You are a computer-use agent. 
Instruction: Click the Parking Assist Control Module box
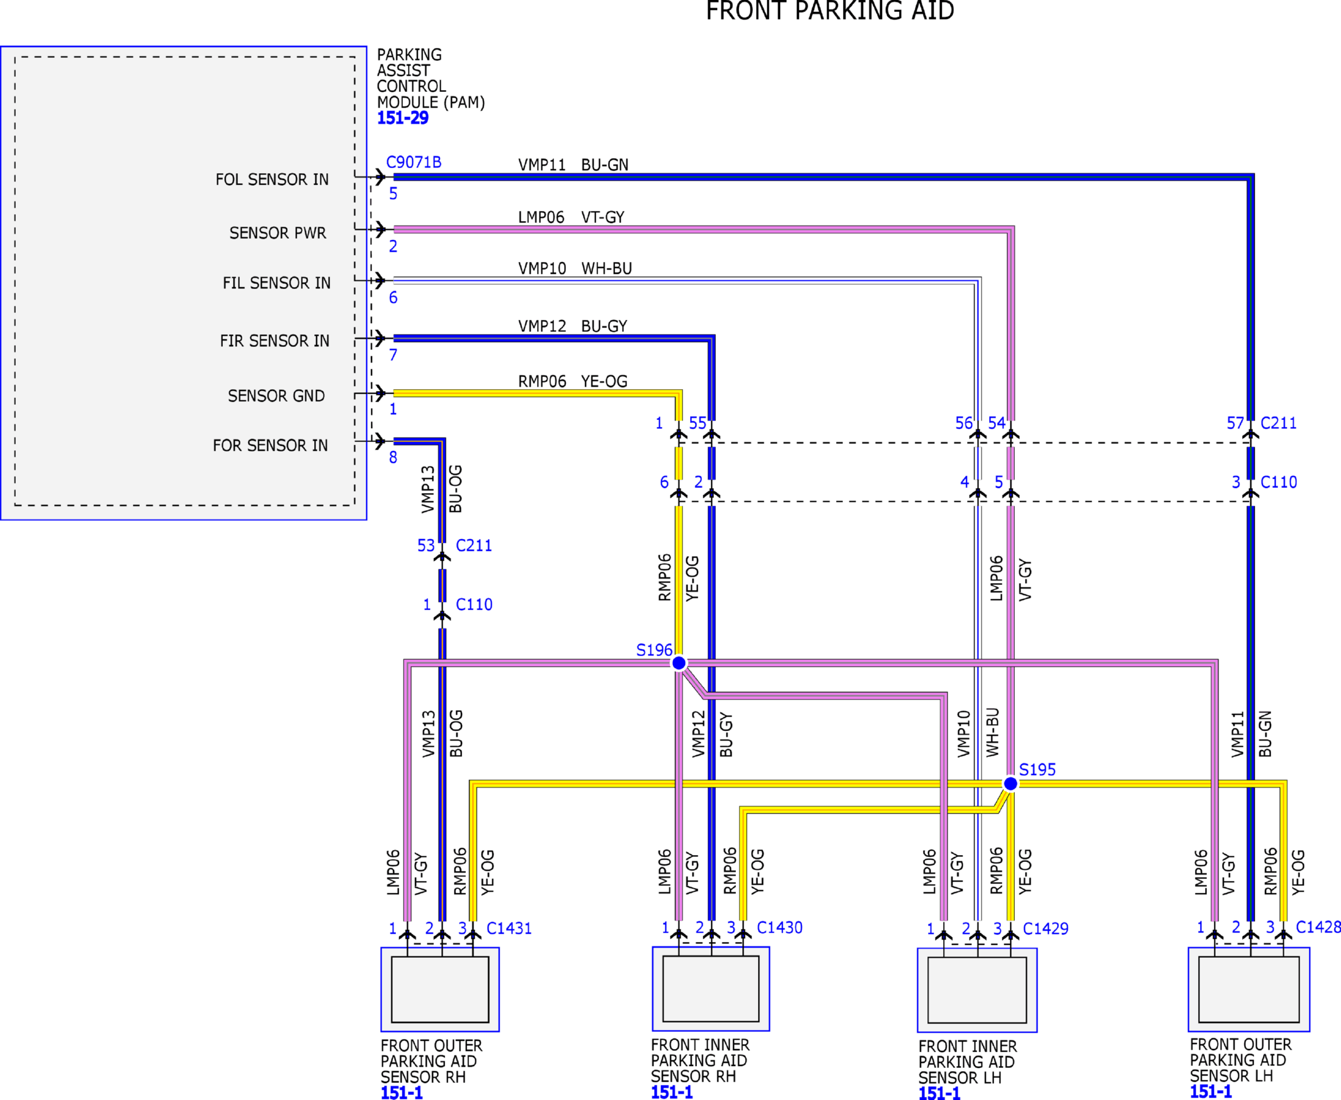click(x=184, y=283)
